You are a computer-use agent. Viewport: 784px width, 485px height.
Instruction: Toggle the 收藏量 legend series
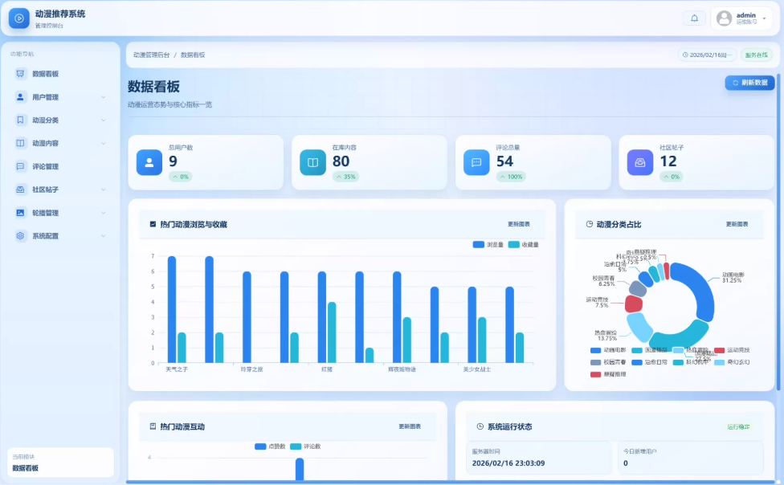(524, 244)
